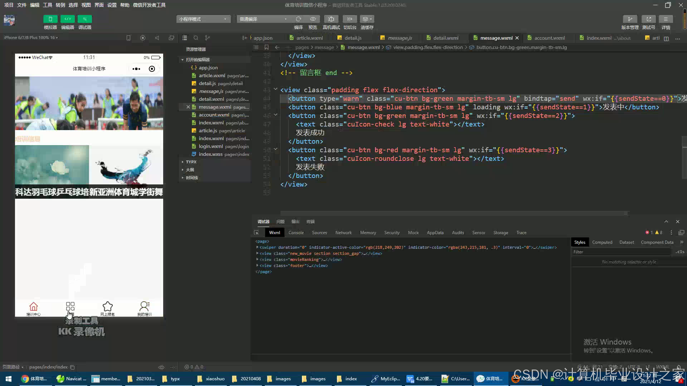Image resolution: width=687 pixels, height=386 pixels.
Task: Click the compile refresh icon
Action: [x=298, y=19]
